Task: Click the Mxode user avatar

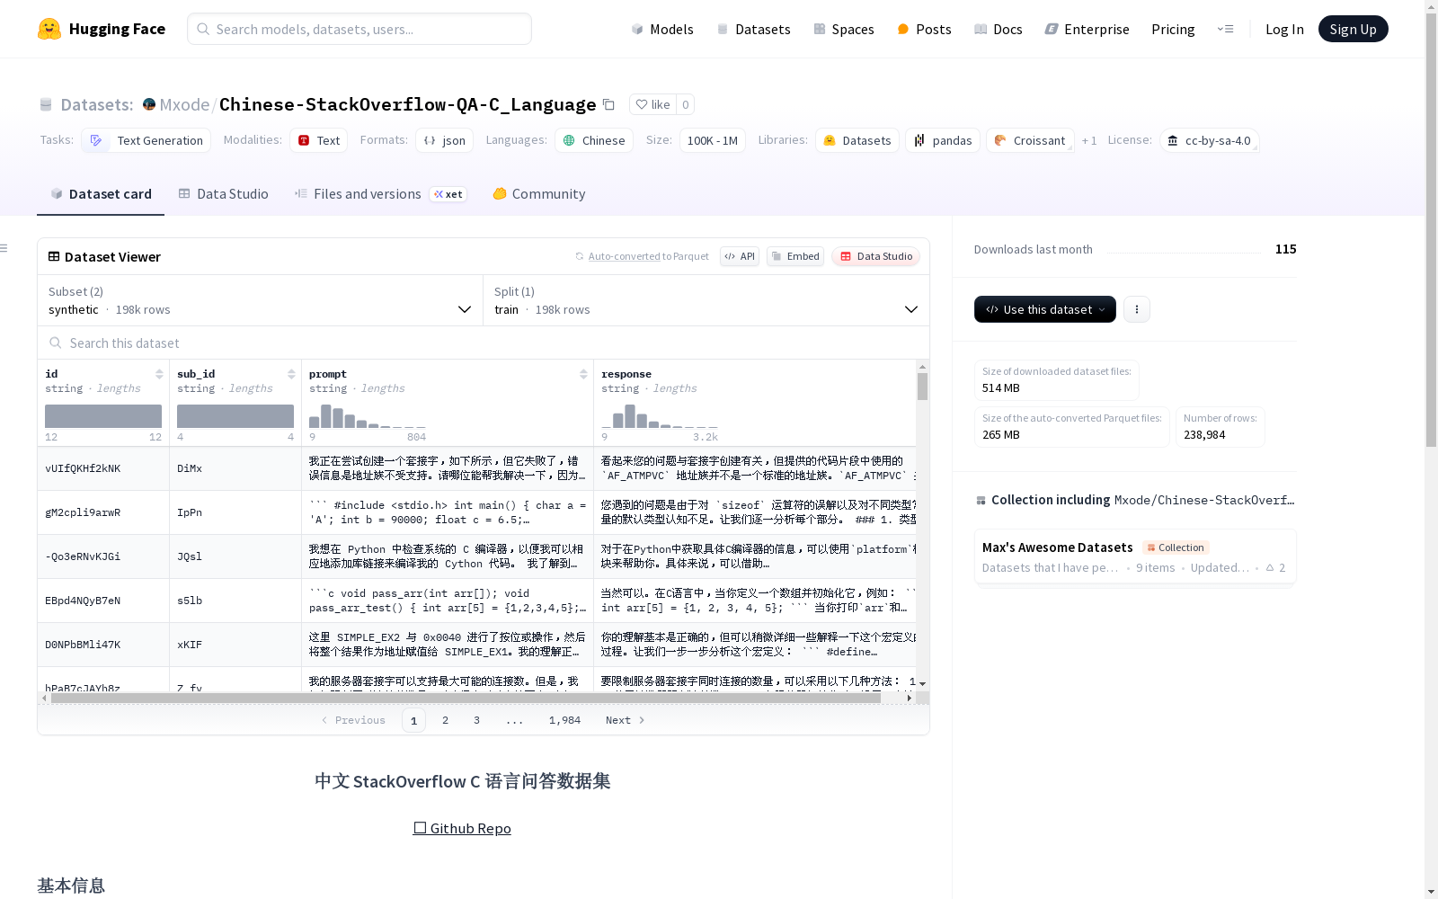Action: [149, 104]
